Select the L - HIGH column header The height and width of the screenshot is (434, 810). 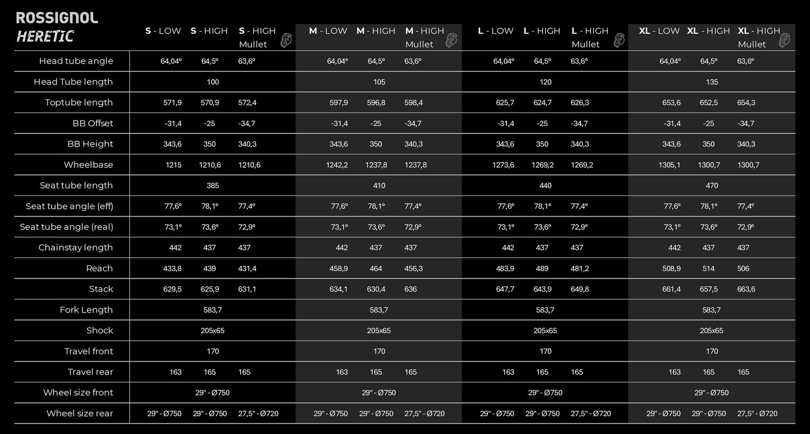542,31
